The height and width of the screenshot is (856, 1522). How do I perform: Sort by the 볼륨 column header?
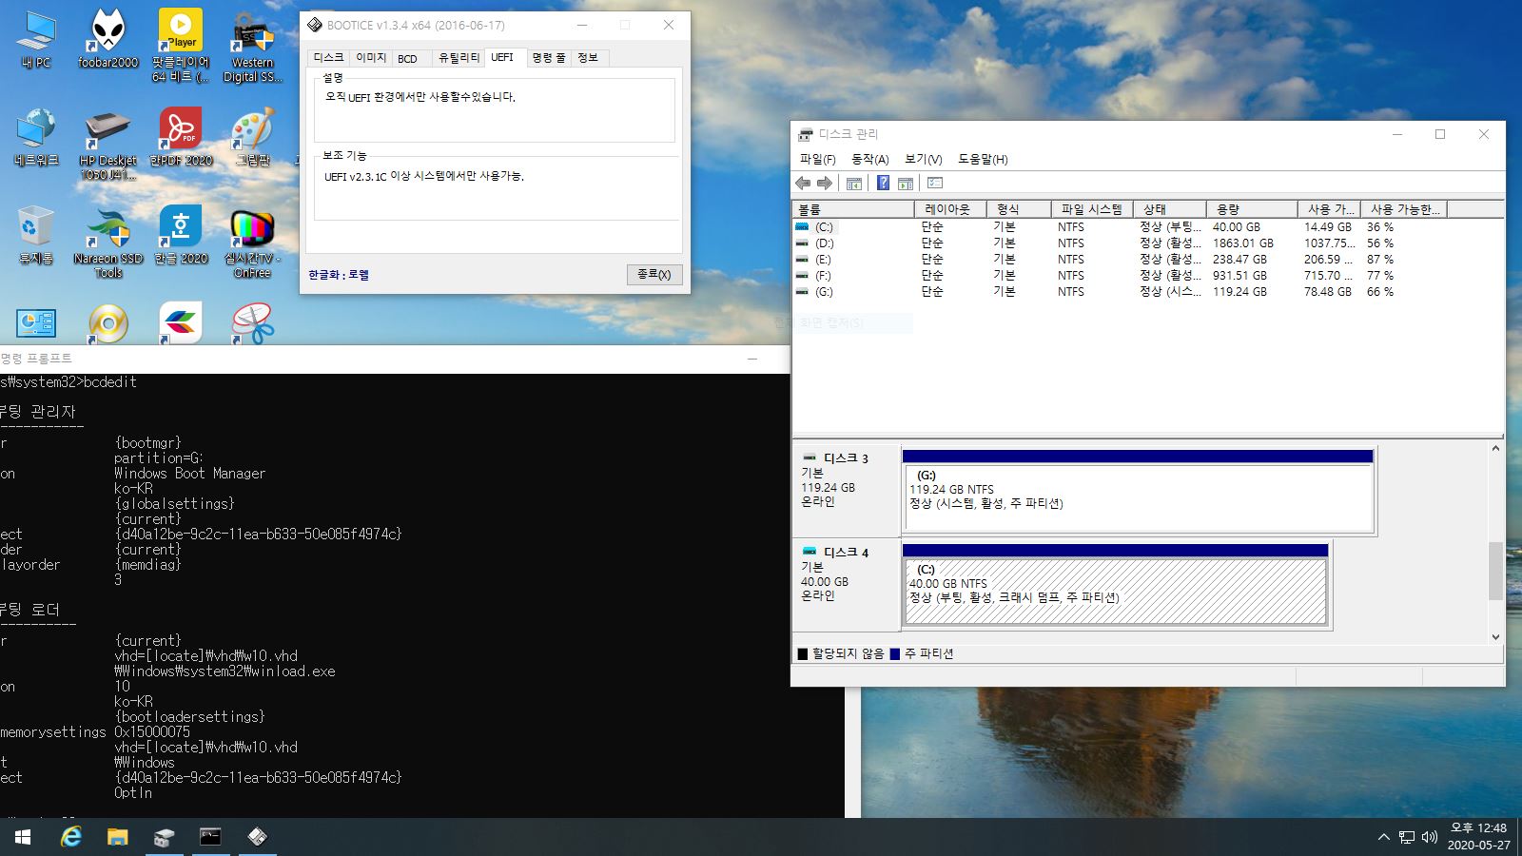click(852, 209)
